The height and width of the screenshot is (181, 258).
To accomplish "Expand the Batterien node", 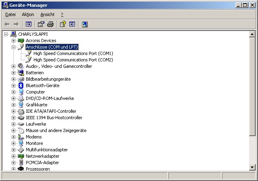I will click(x=13, y=73).
